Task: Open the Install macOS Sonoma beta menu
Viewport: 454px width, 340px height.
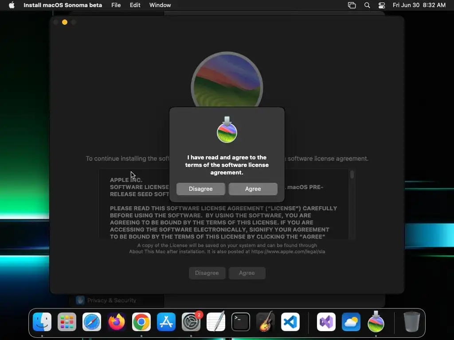Action: [63, 5]
